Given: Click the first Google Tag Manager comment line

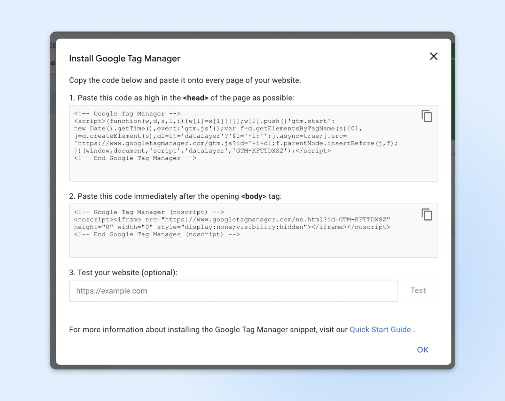Looking at the screenshot, I should (127, 114).
